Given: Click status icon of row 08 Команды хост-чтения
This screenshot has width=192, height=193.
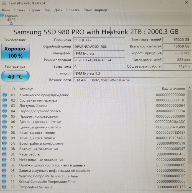Looking at the screenshot, I should click(4, 133).
